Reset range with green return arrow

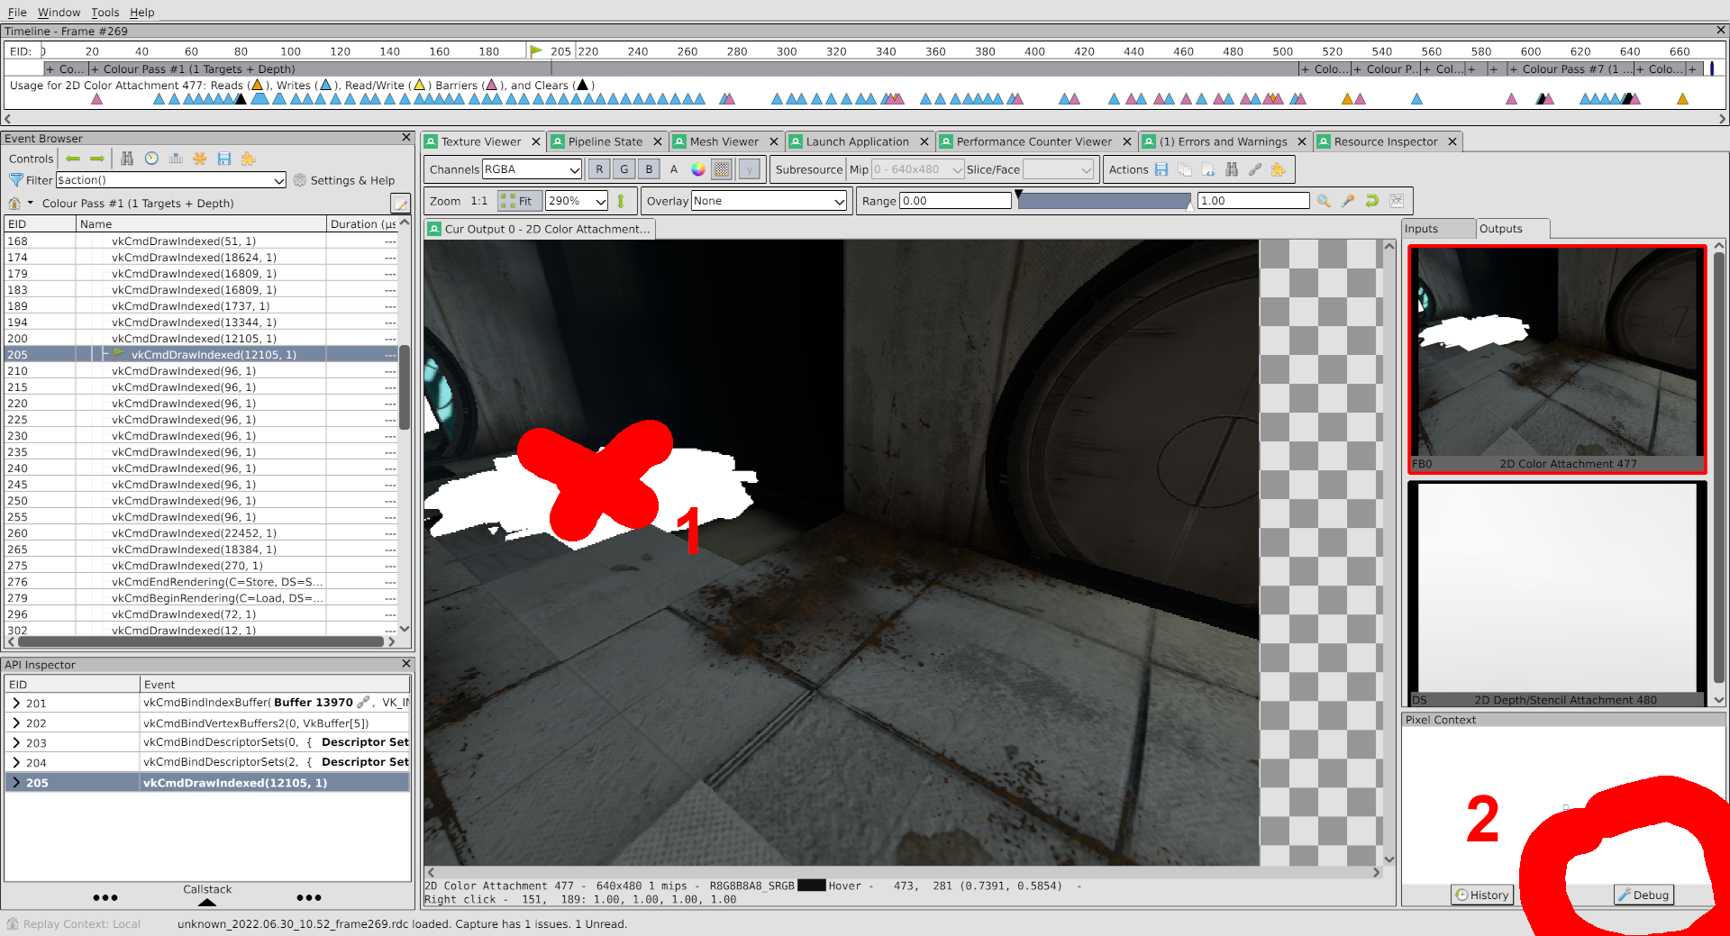(x=1372, y=201)
